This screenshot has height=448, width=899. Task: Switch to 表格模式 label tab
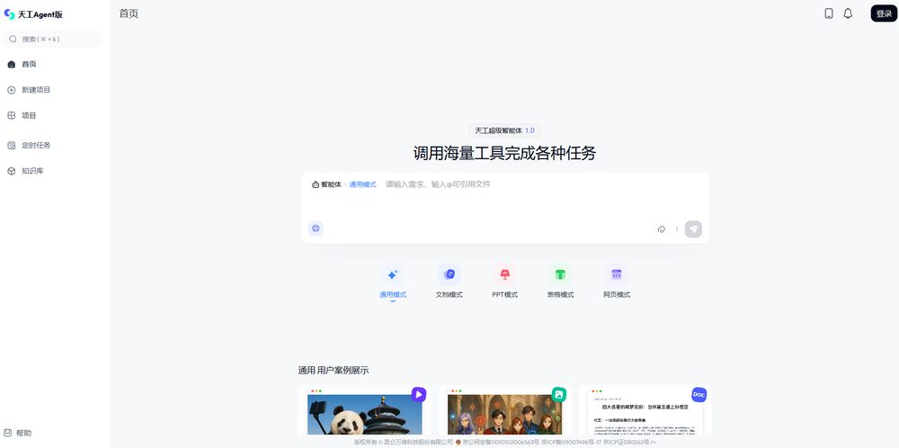(560, 295)
